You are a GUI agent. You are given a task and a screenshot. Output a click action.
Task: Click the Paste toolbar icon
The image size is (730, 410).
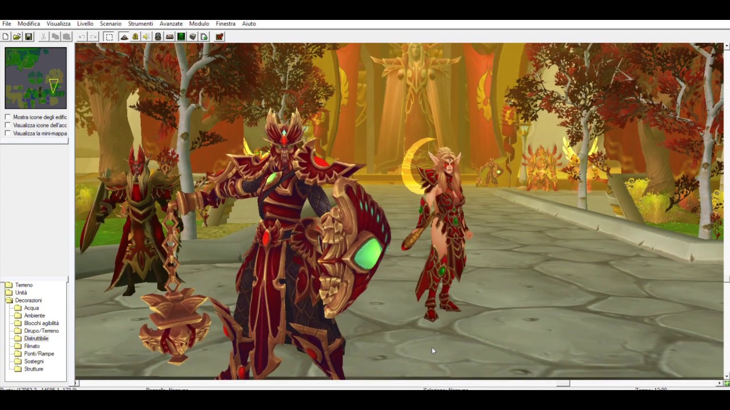click(x=67, y=36)
